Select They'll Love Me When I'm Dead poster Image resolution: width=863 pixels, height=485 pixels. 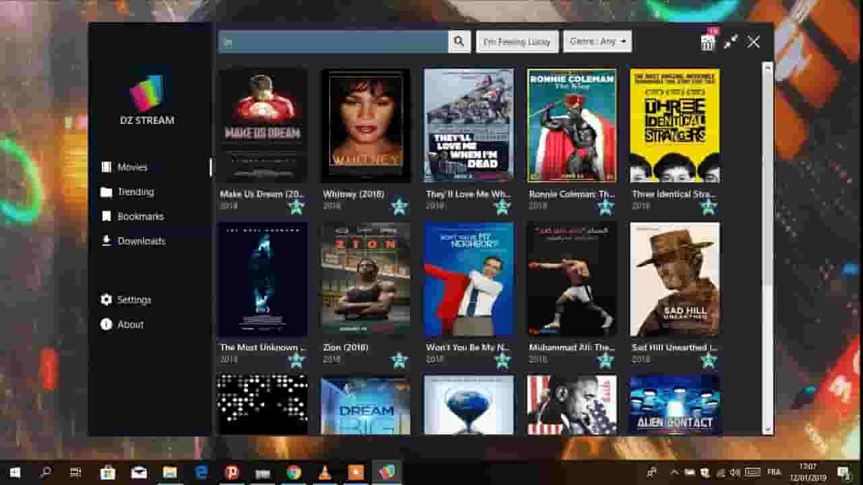tap(469, 125)
